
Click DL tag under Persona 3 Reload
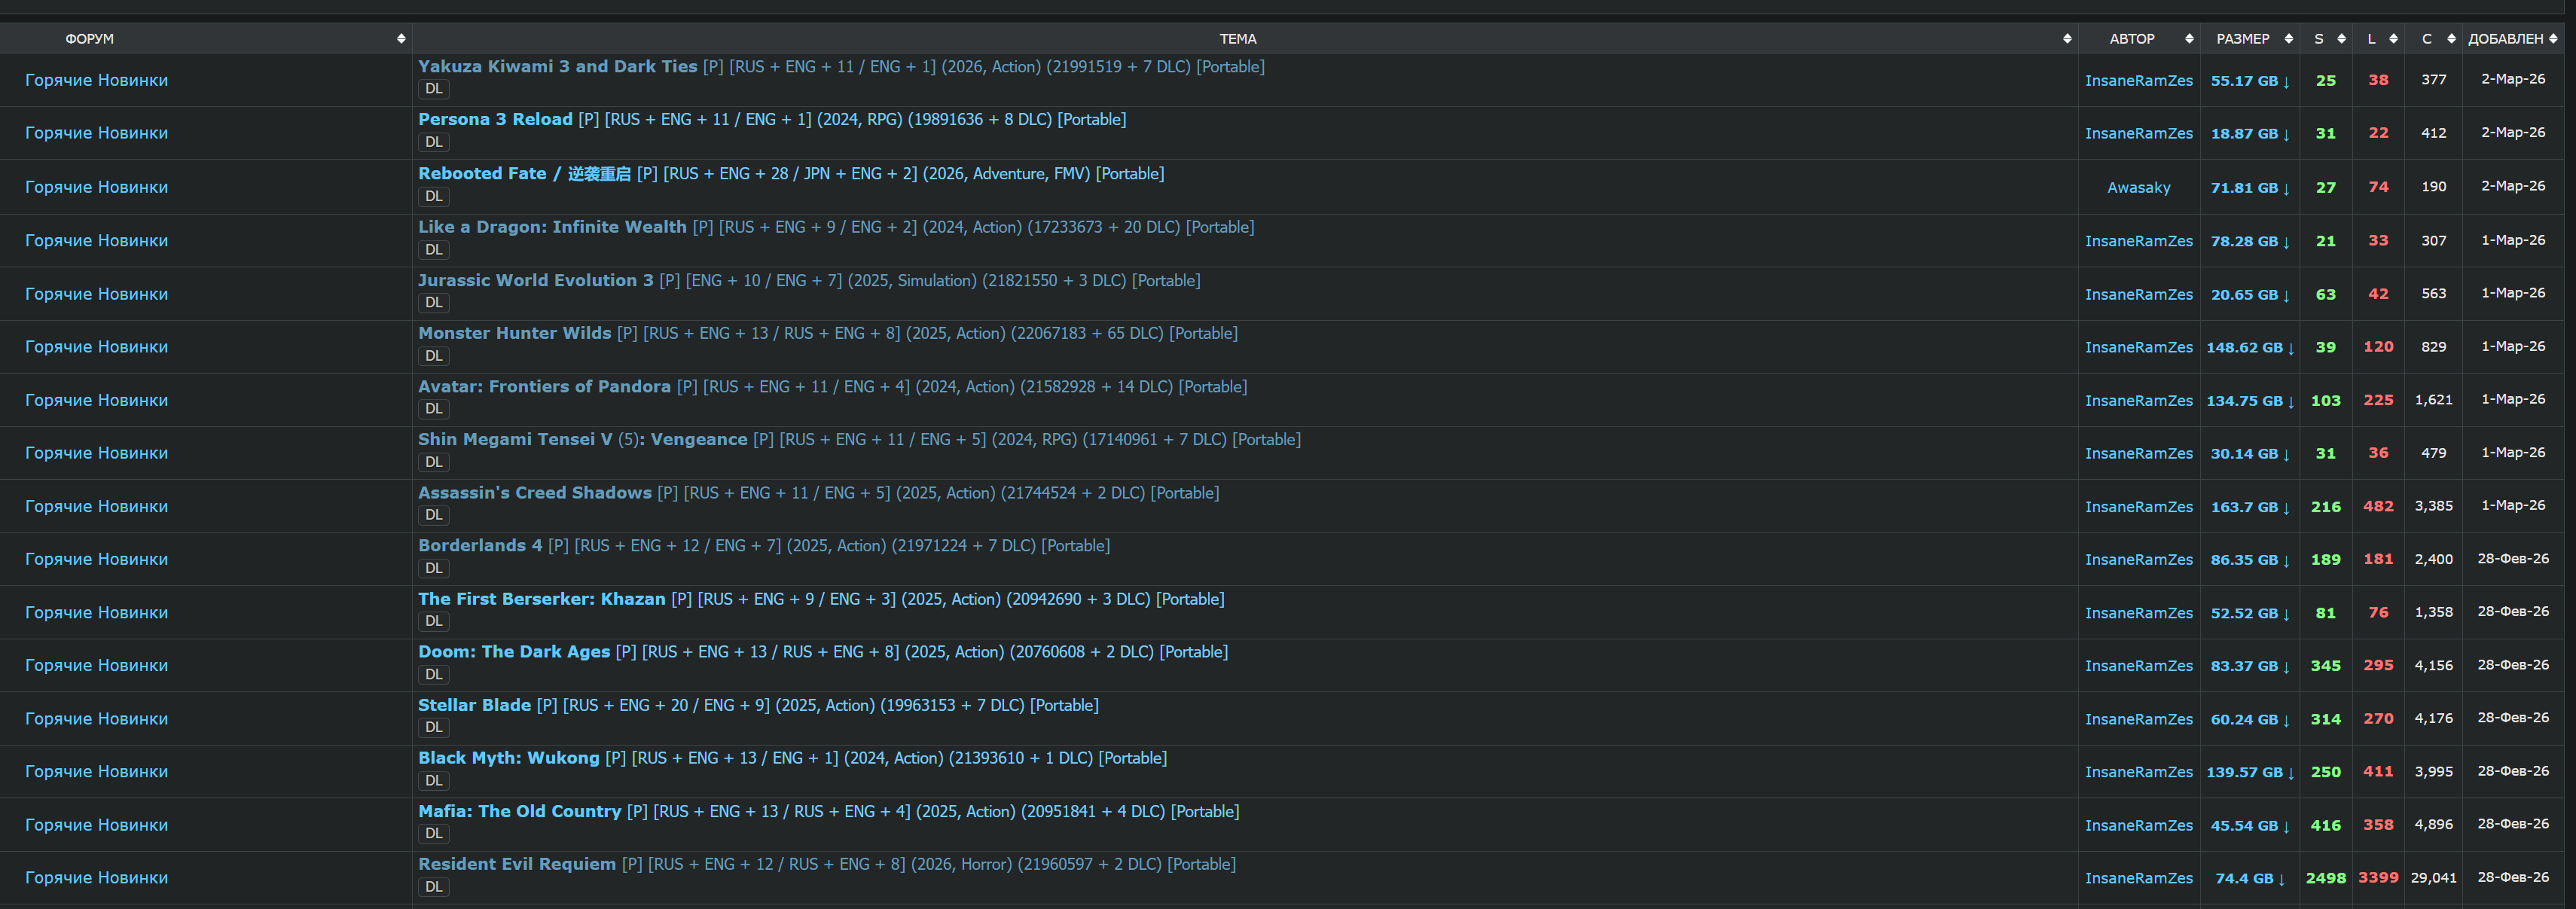(433, 142)
